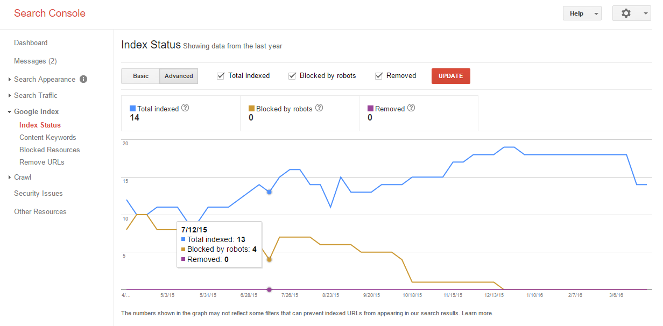The image size is (663, 326).
Task: Disable the Removed checkbox
Action: [x=379, y=76]
